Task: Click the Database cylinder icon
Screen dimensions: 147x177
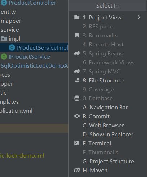Action: (x=77, y=98)
